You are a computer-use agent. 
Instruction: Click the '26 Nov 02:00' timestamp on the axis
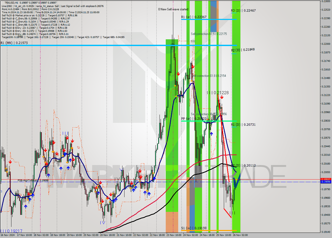tap(241, 235)
